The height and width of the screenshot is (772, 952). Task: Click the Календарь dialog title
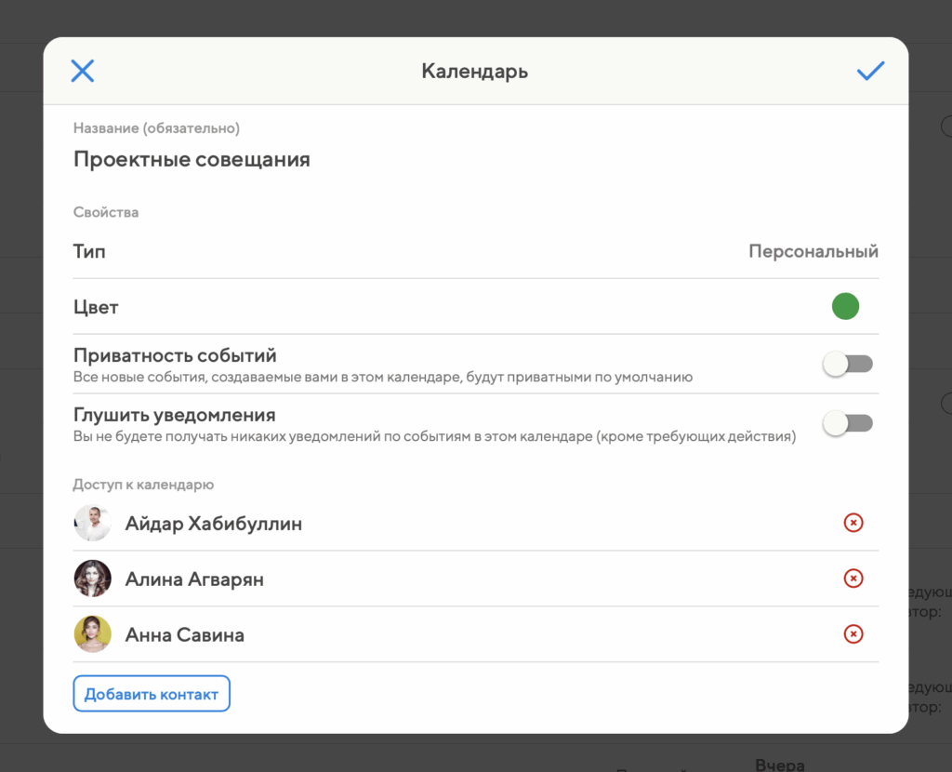click(475, 71)
